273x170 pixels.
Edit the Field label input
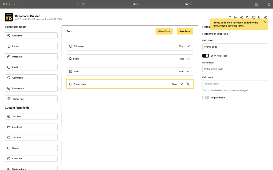pyautogui.click(x=235, y=47)
